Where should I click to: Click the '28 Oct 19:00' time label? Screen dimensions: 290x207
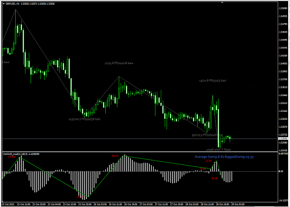[x=223, y=204]
